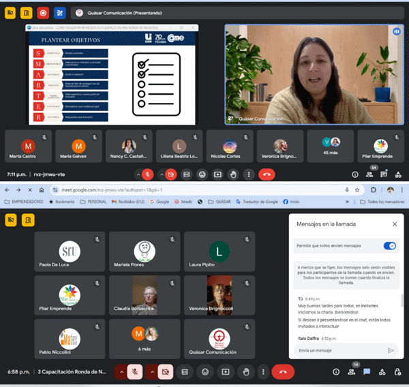The width and height of the screenshot is (409, 387).
Task: Open more options menu in lower toolbar
Action: (262, 372)
